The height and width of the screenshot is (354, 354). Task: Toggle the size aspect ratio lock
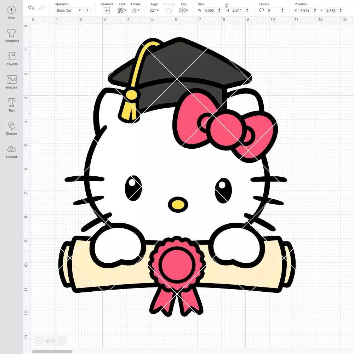pos(227,5)
